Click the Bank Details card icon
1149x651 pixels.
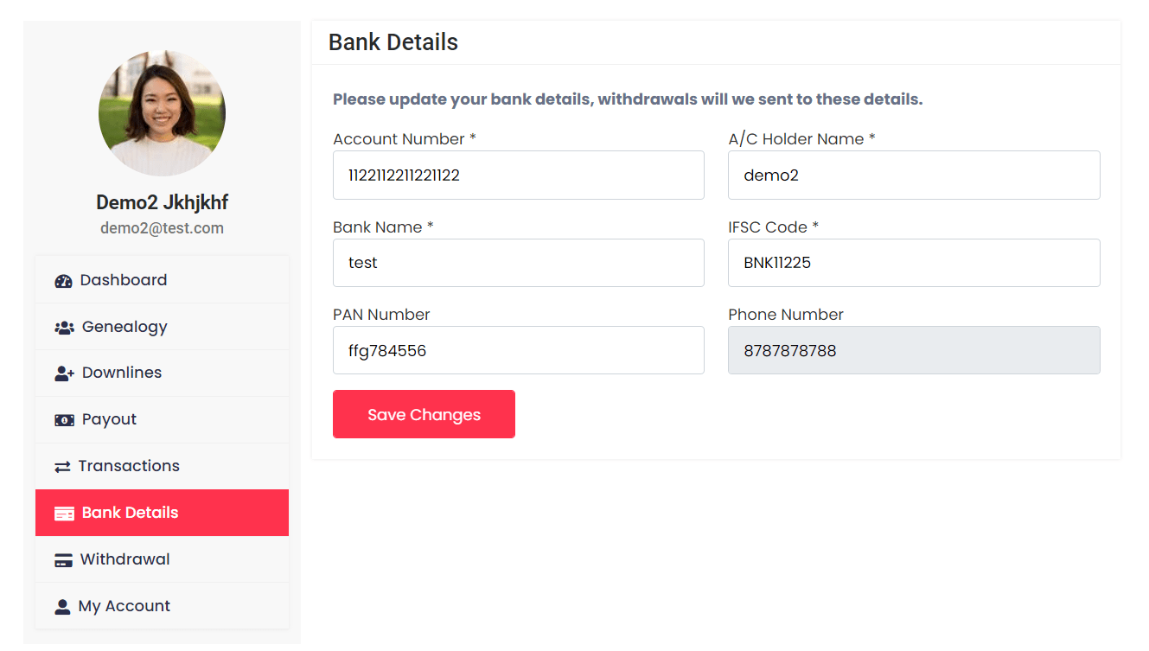64,512
